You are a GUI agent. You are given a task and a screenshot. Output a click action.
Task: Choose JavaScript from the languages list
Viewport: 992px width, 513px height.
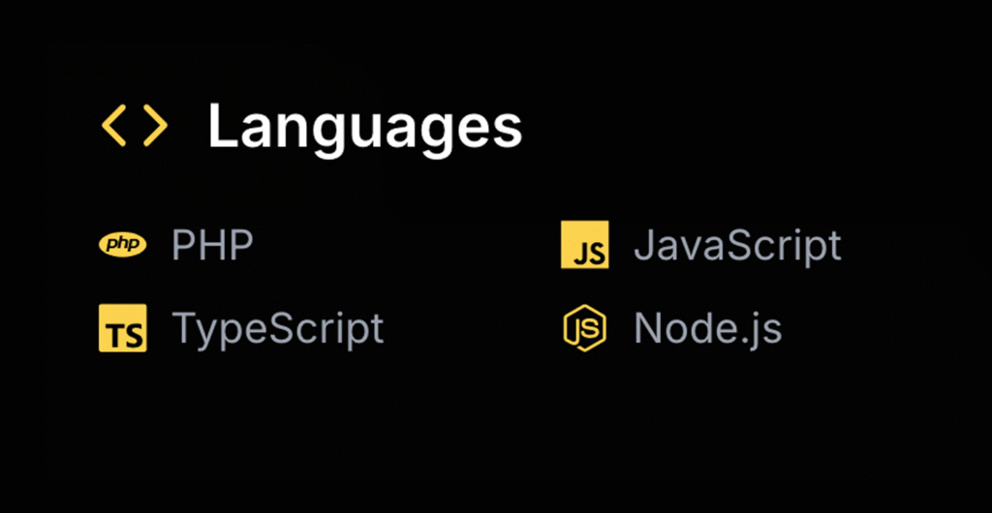[x=737, y=246]
